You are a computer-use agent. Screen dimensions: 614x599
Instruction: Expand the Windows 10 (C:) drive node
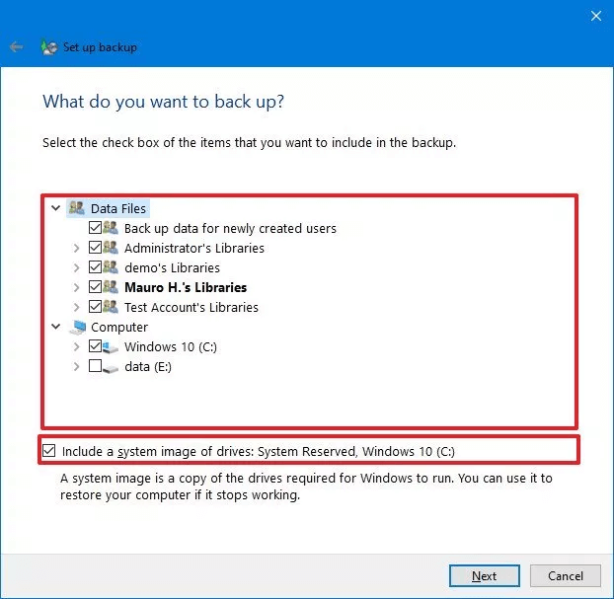point(76,347)
